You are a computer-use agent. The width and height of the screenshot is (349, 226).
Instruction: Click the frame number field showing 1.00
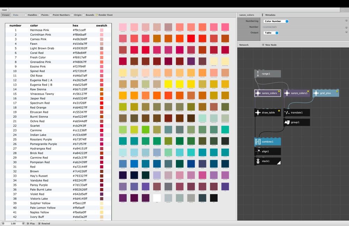(13, 223)
